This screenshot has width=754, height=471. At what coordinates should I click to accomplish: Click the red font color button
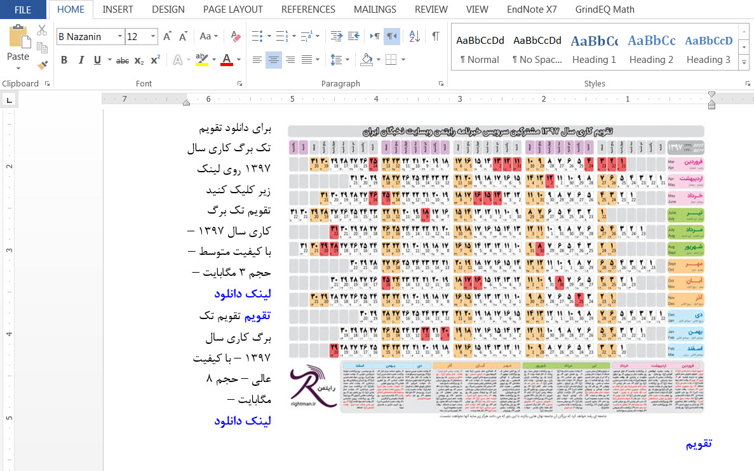coord(227,60)
